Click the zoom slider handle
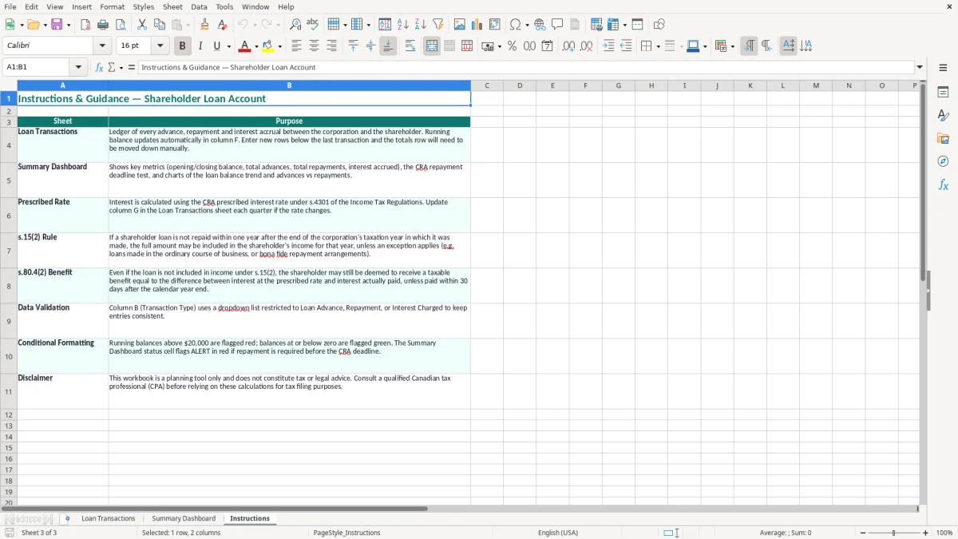The image size is (958, 539). click(x=894, y=533)
